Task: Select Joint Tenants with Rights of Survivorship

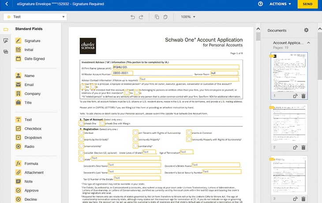Action: click(x=135, y=133)
